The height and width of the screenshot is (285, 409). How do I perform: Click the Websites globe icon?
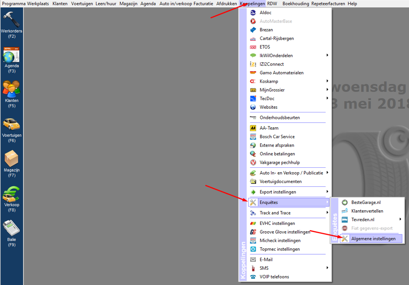253,107
